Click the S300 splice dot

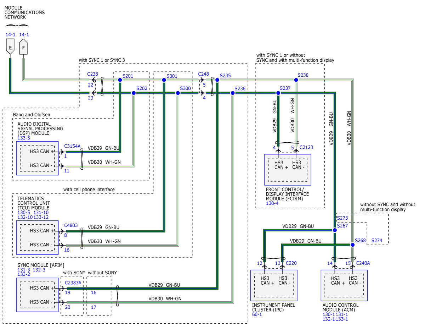point(178,93)
